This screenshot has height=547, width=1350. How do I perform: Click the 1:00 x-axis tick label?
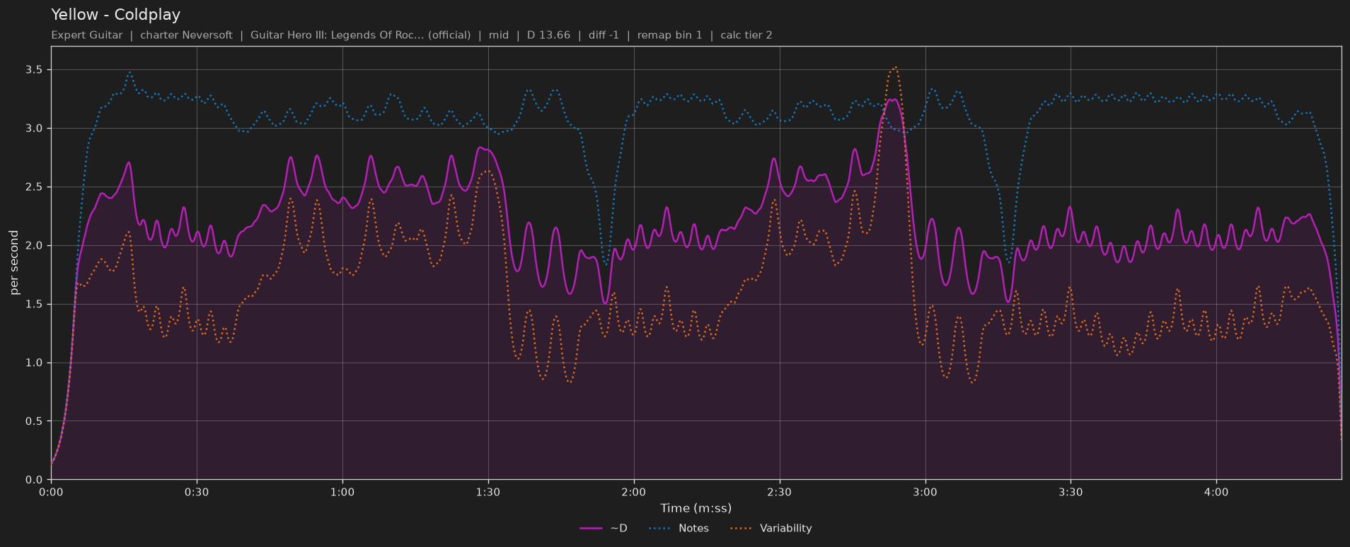(342, 493)
